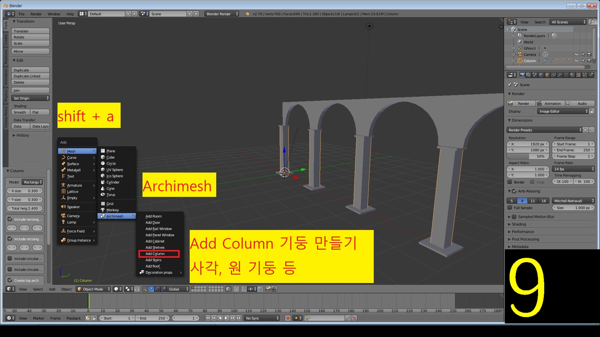Toggle the 3D manipulator widget icon
Screen dimensions: 600x337
point(145,289)
